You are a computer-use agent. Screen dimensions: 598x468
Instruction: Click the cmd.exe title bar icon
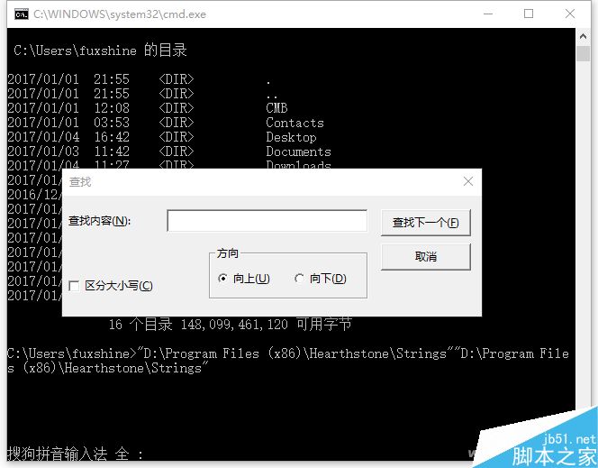[x=22, y=14]
